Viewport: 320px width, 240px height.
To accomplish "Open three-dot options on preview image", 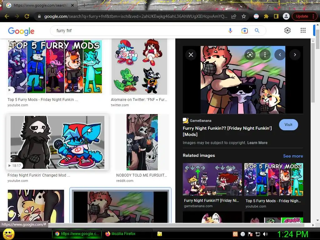I will 265,55.
